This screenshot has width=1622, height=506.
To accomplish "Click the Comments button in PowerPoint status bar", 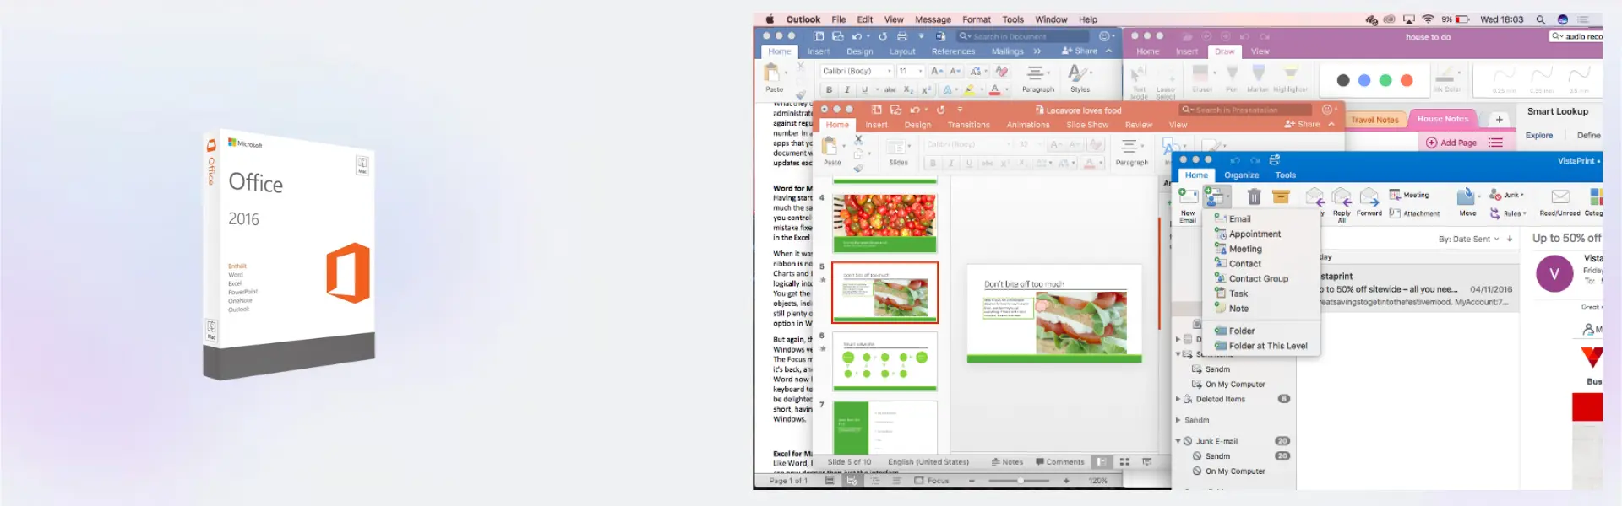I will (x=1060, y=462).
